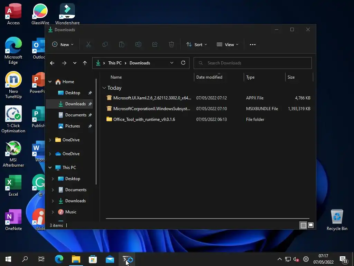The image size is (354, 266).
Task: Open Mail app from taskbar
Action: tap(110, 259)
